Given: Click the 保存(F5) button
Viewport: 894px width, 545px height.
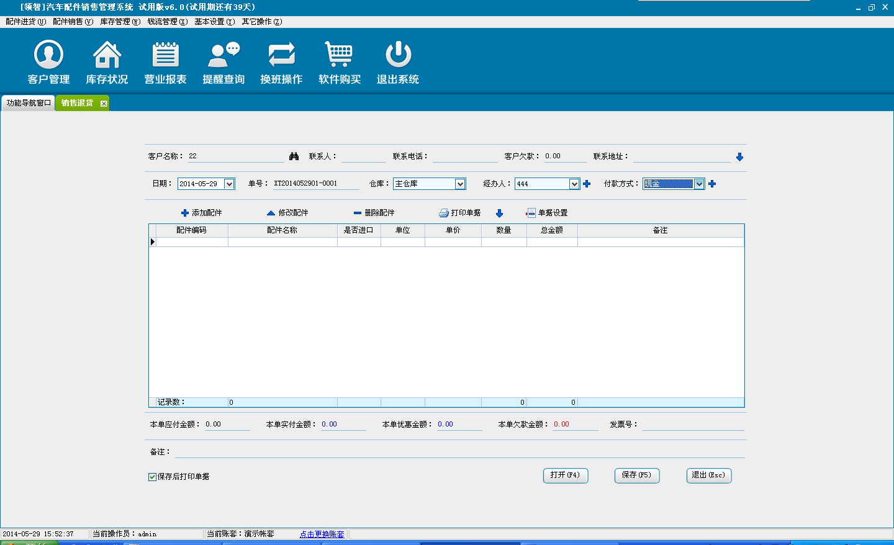Looking at the screenshot, I should tap(636, 475).
